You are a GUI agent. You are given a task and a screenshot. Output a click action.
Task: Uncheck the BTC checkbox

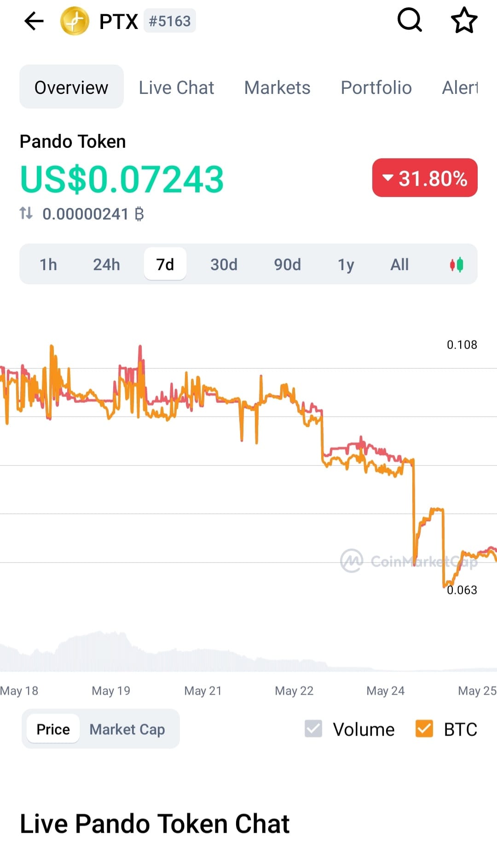[424, 729]
